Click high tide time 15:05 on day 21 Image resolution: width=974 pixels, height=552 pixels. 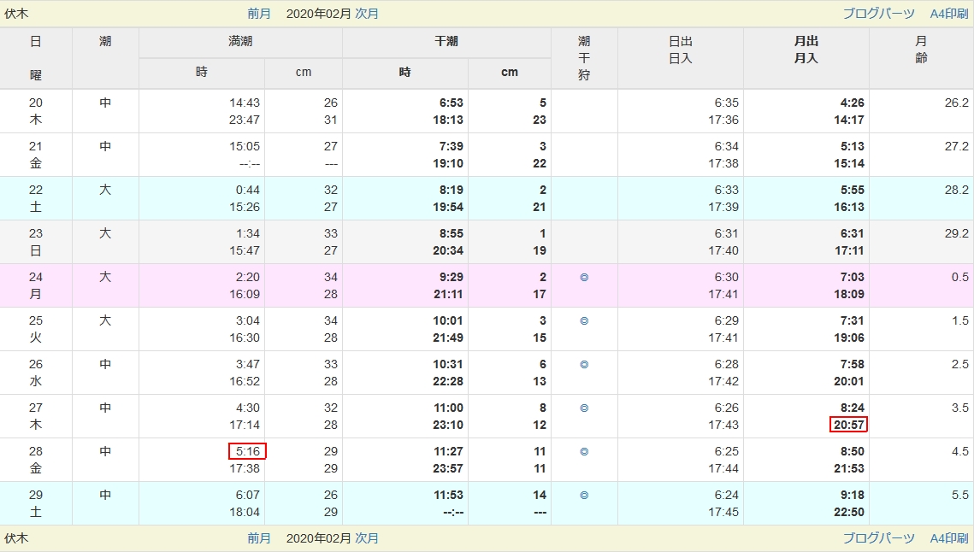(x=244, y=146)
